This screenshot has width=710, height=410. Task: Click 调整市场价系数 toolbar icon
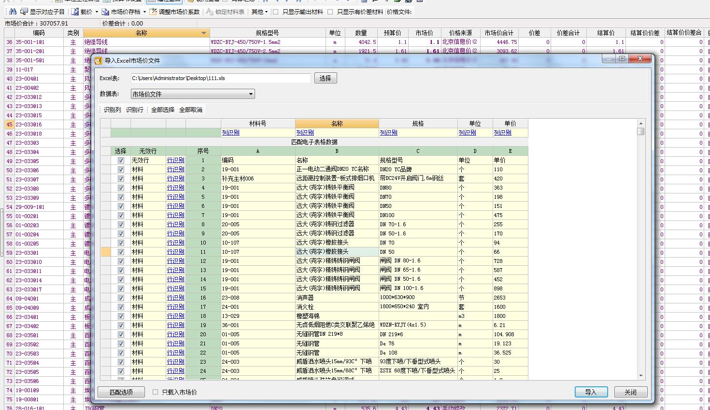pyautogui.click(x=153, y=12)
